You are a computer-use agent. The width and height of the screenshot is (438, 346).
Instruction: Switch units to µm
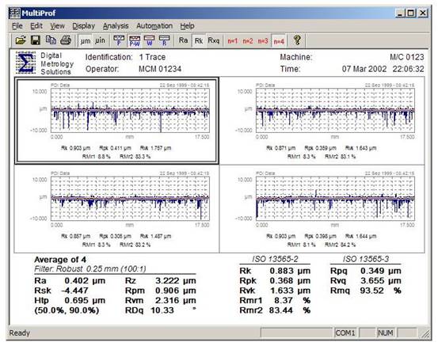coord(86,40)
